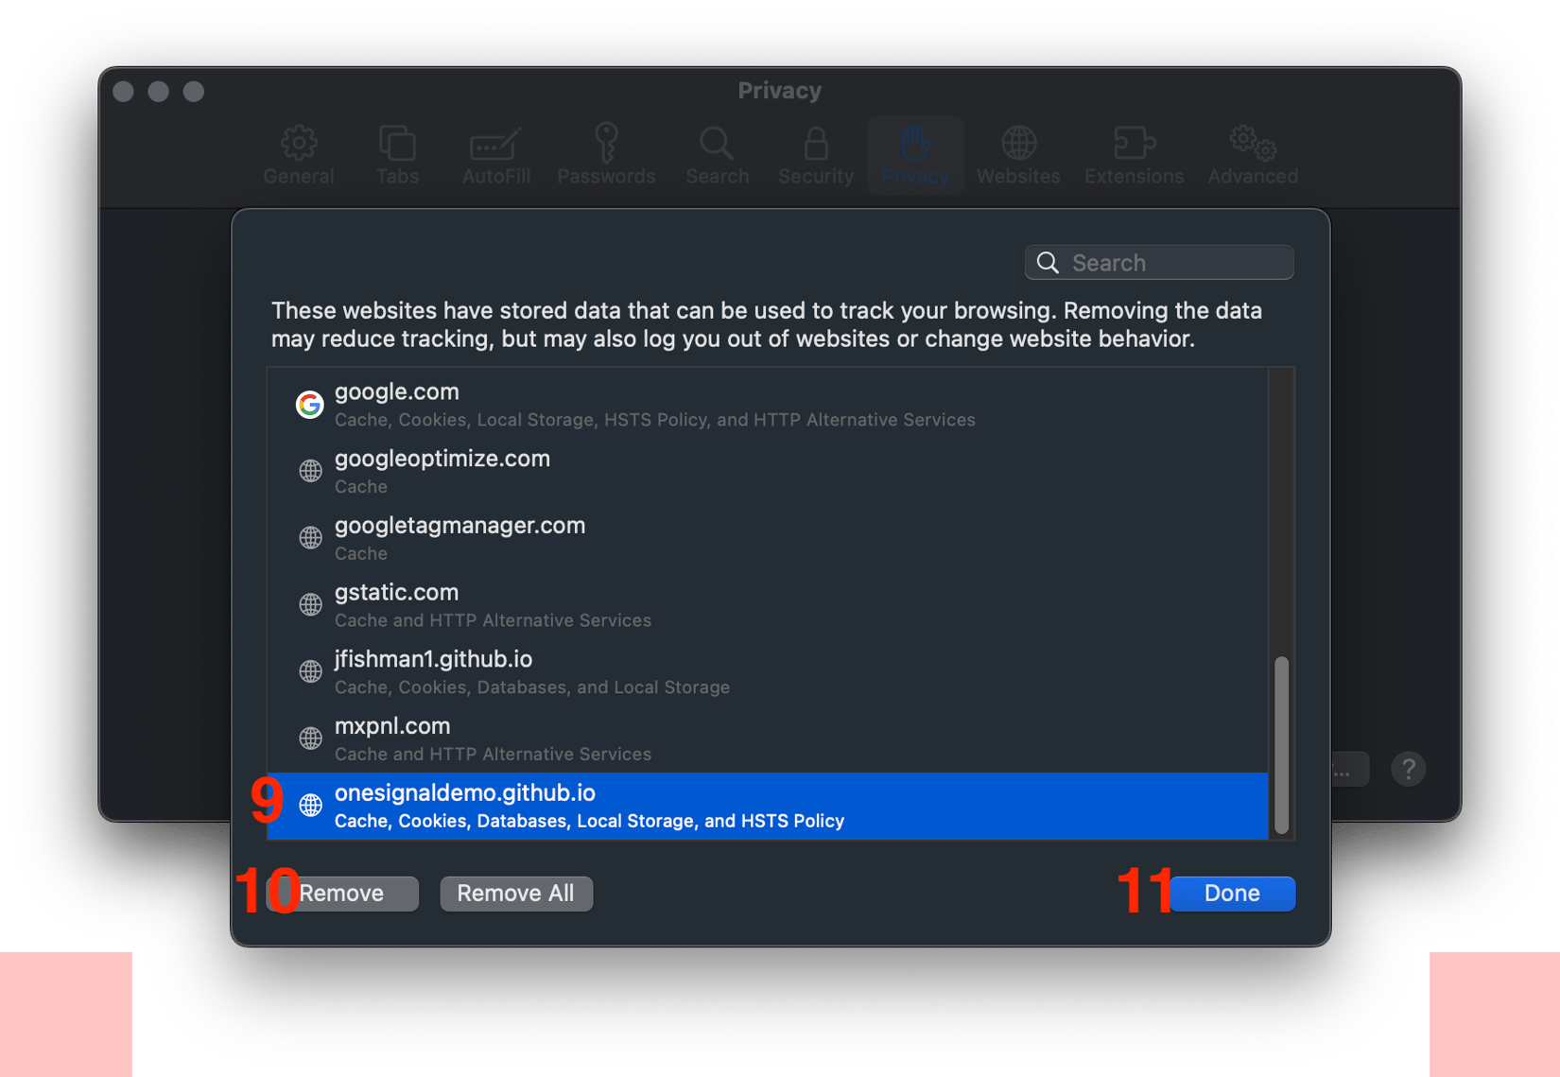Select the jfishman1.github.io entry

coord(767,671)
